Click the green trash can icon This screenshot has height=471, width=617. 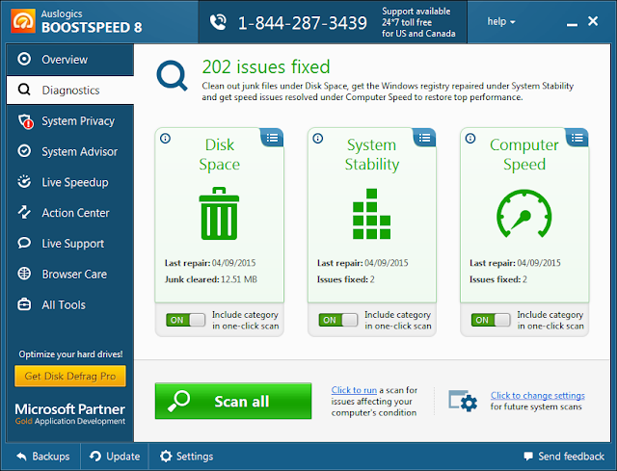click(219, 213)
